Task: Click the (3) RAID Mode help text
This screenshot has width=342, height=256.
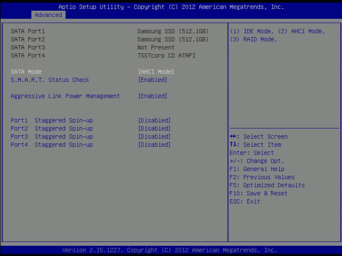Action: [254, 39]
